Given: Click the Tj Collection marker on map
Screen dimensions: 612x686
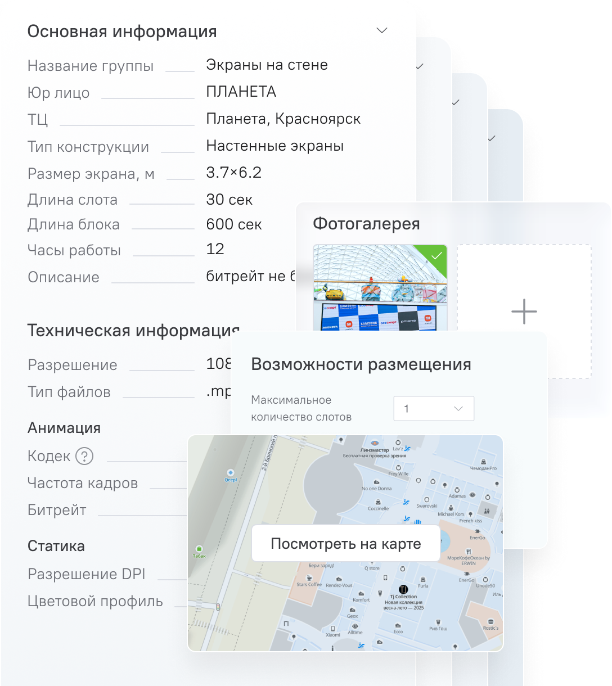Looking at the screenshot, I should pyautogui.click(x=403, y=589).
